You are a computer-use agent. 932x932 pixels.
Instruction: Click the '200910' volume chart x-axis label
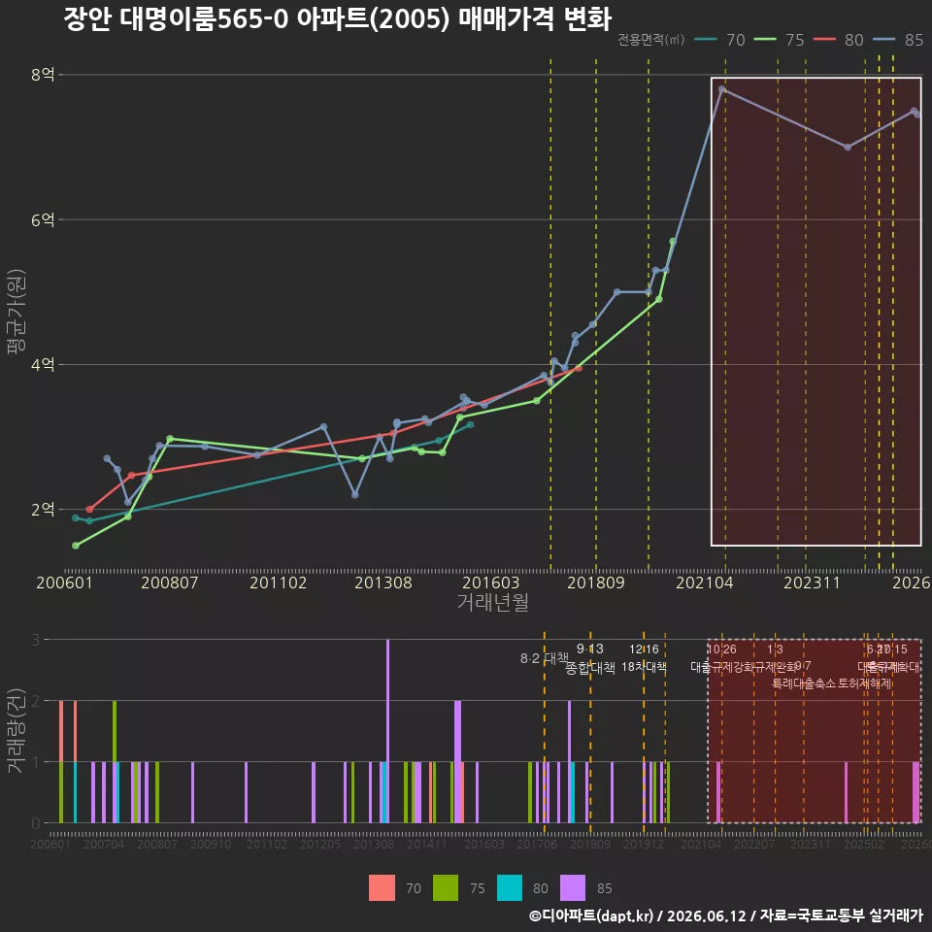(211, 844)
